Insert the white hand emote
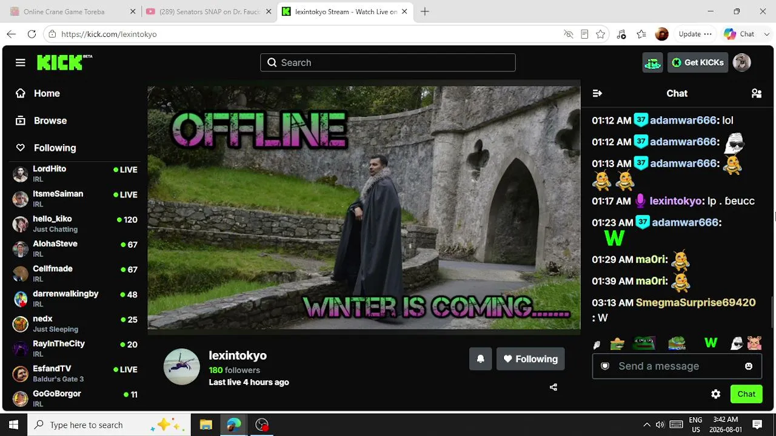The image size is (776, 436). (x=597, y=345)
